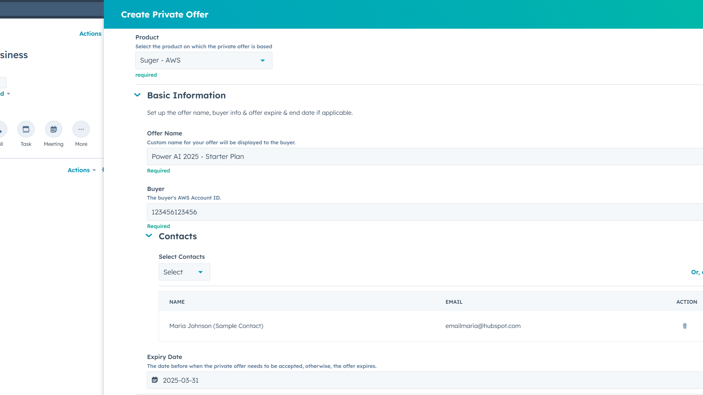Click the Meeting calendar icon
Viewport: 703px width, 395px height.
54,129
